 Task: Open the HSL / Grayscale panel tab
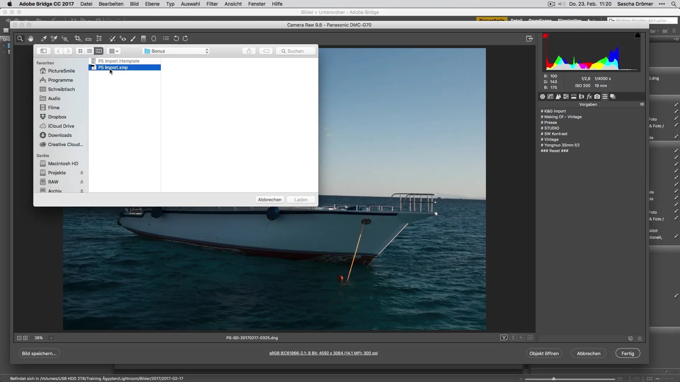(566, 97)
